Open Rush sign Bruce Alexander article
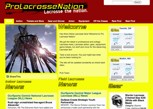Image resolution: width=153 pixels, height=109 pixels. (30, 104)
